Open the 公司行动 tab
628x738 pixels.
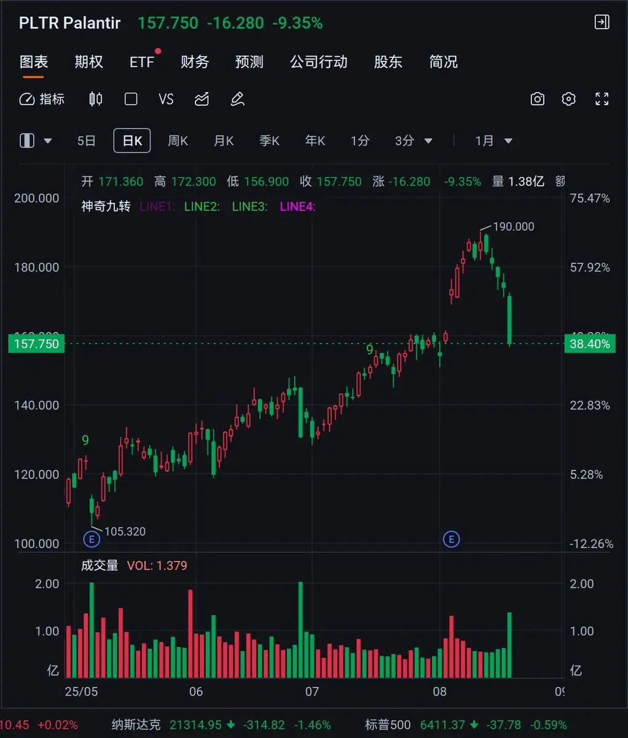319,62
